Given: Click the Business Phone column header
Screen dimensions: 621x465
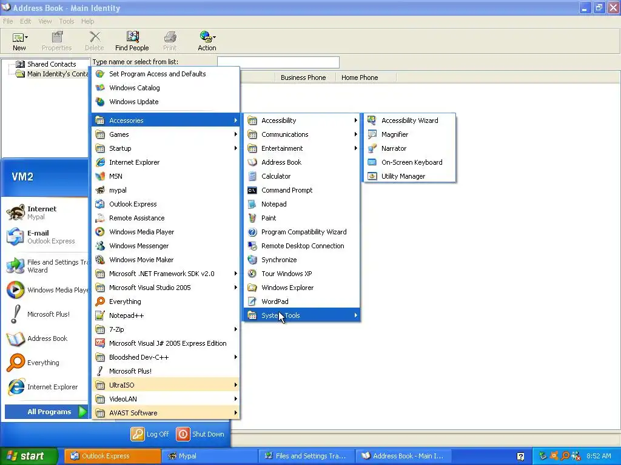Looking at the screenshot, I should point(305,77).
